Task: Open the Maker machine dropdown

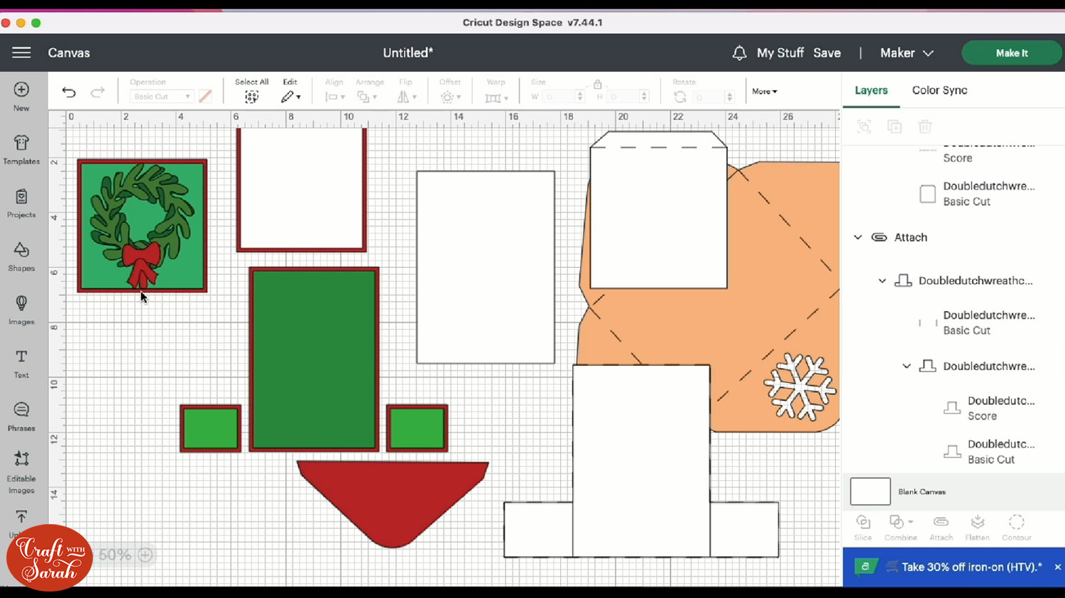Action: (x=907, y=53)
